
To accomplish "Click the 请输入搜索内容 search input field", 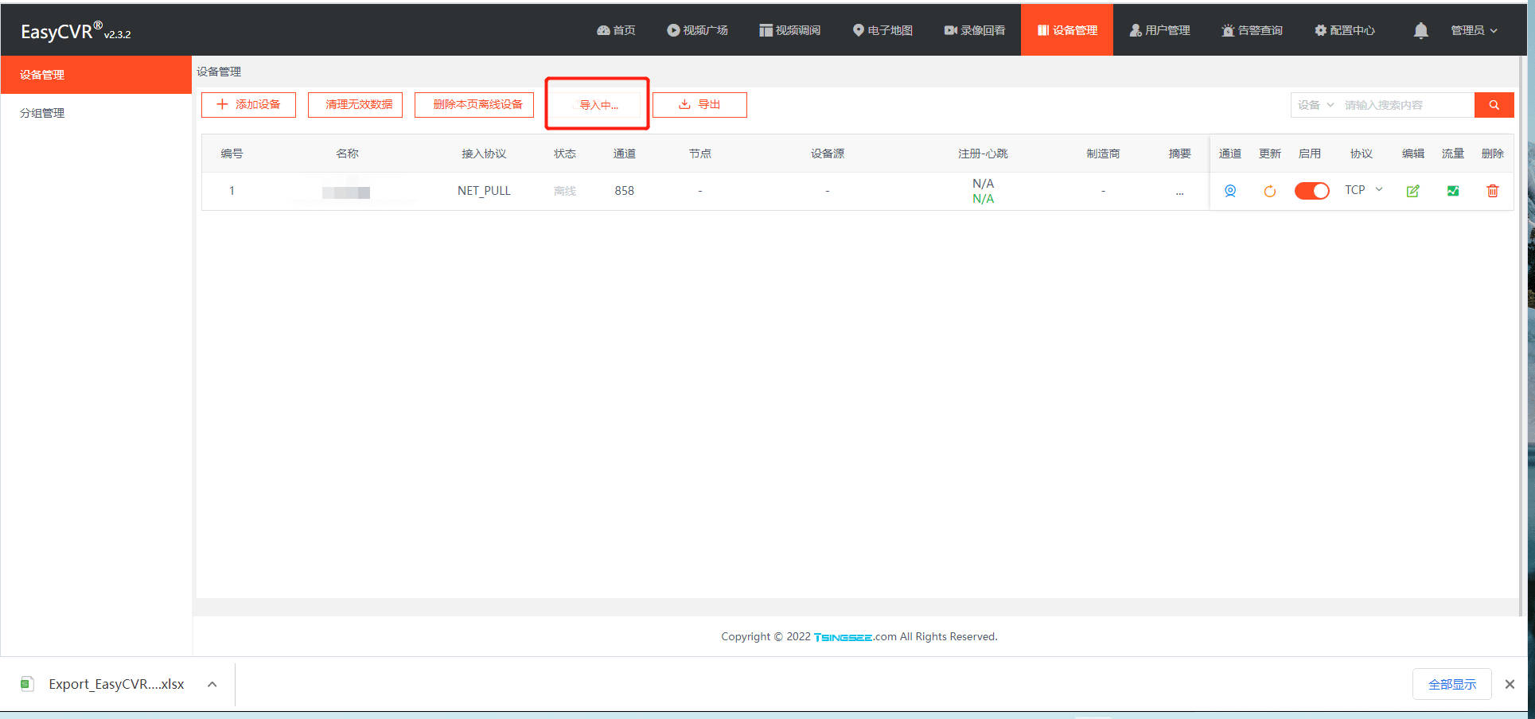I will (1407, 105).
